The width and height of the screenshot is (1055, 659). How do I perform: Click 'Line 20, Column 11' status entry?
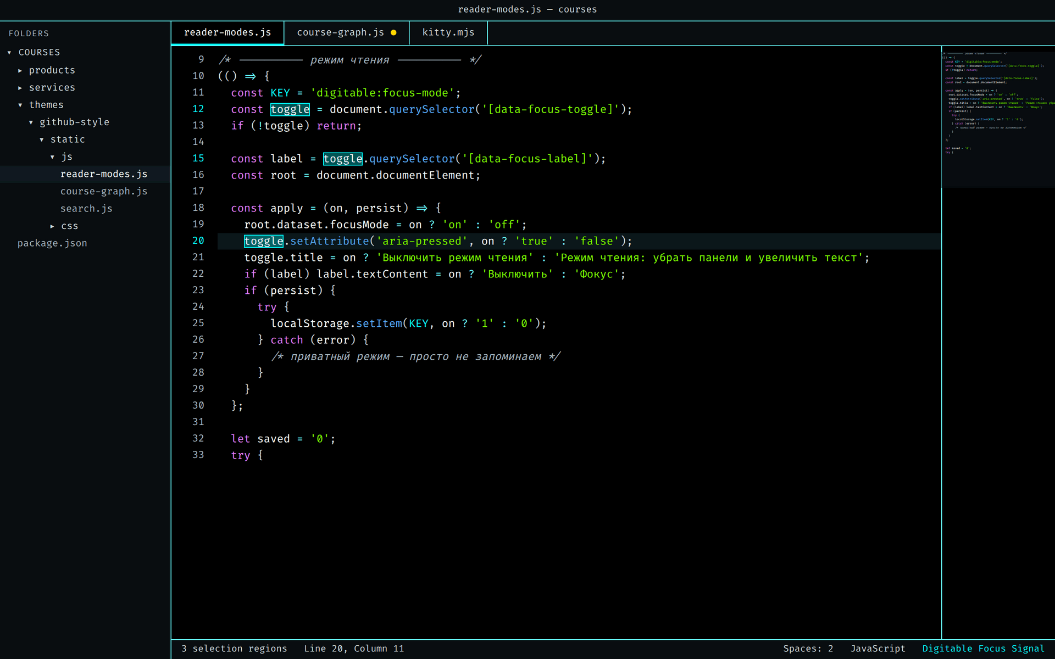click(x=354, y=649)
